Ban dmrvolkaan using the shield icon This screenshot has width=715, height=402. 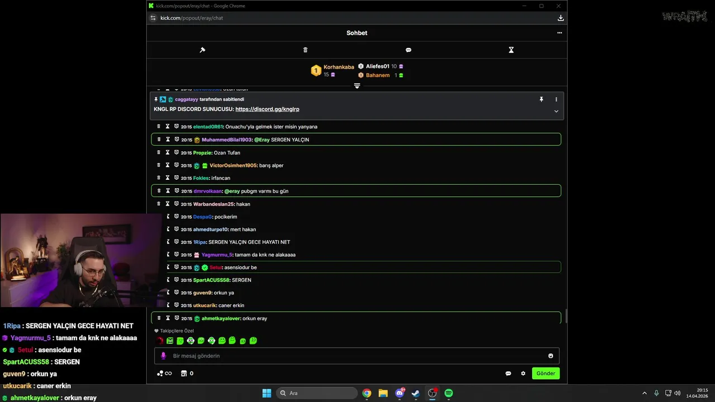177,191
